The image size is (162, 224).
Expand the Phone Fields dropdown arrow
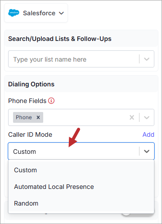(x=147, y=117)
